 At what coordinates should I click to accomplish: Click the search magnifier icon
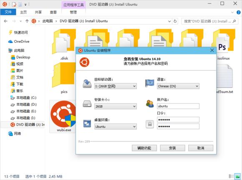[x=234, y=21]
